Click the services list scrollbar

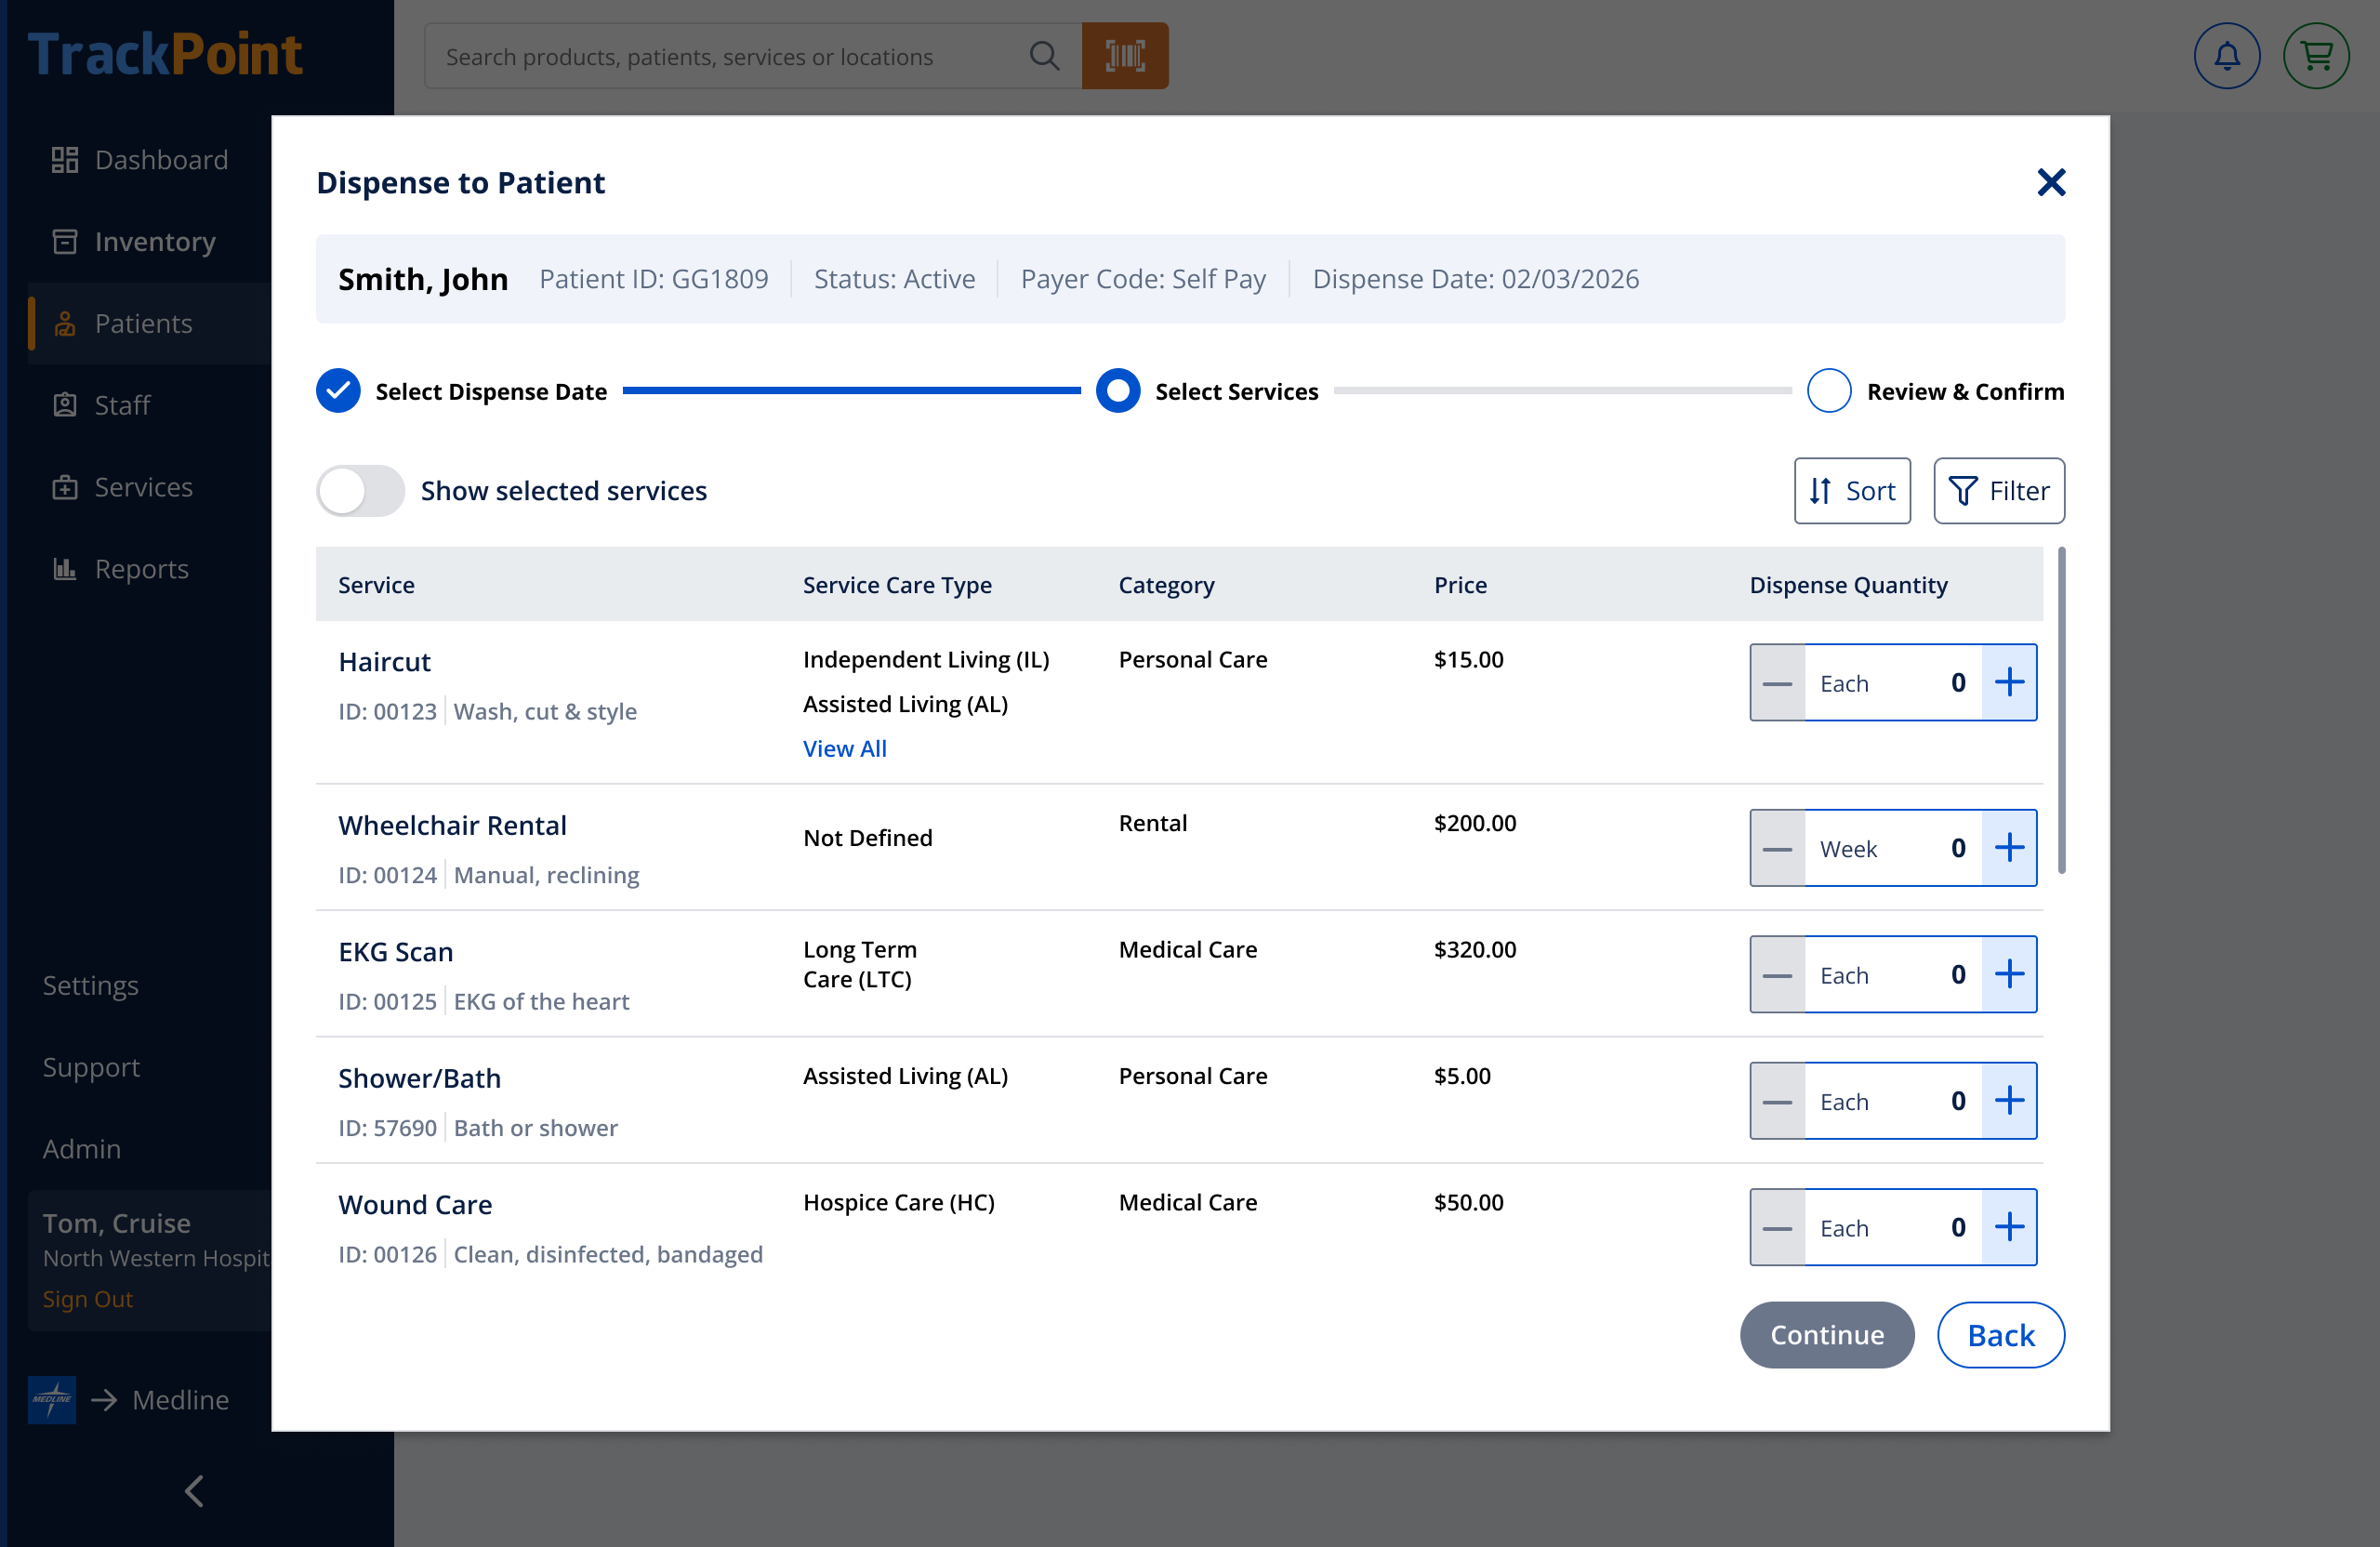pyautogui.click(x=2062, y=710)
